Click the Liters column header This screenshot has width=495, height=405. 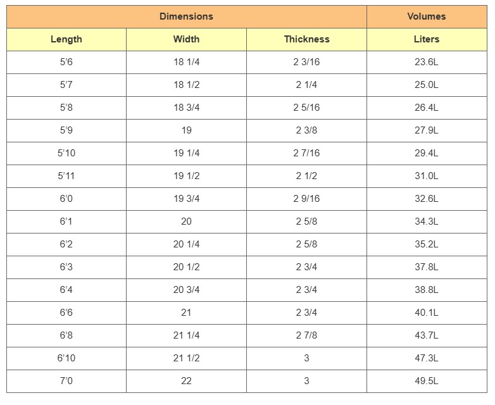(426, 39)
